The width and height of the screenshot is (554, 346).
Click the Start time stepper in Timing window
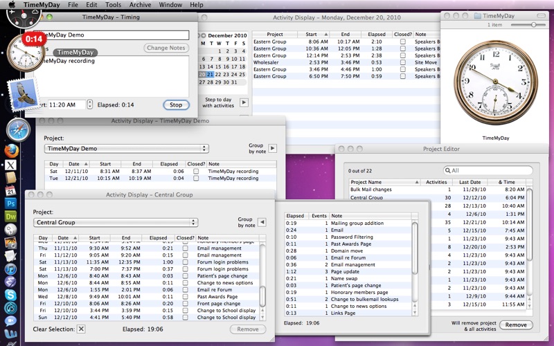90,104
